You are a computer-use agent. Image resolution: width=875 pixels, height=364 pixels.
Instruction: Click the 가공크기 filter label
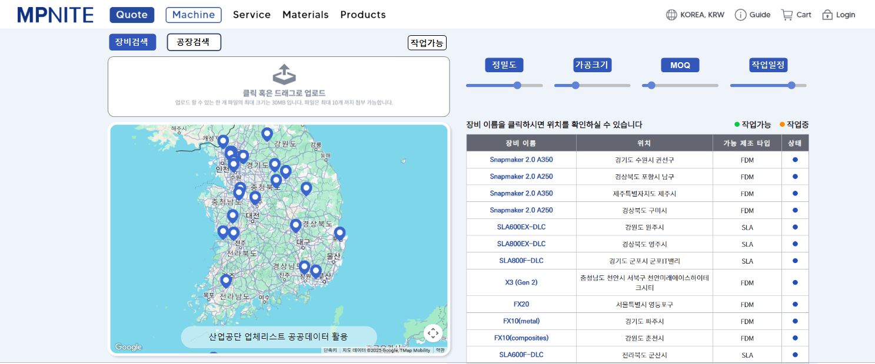592,65
